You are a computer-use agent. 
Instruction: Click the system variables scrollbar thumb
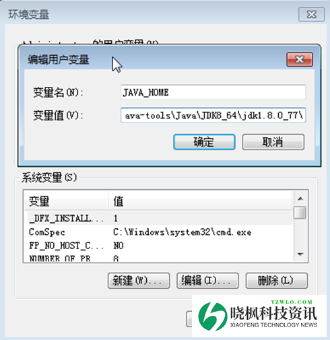(x=300, y=212)
